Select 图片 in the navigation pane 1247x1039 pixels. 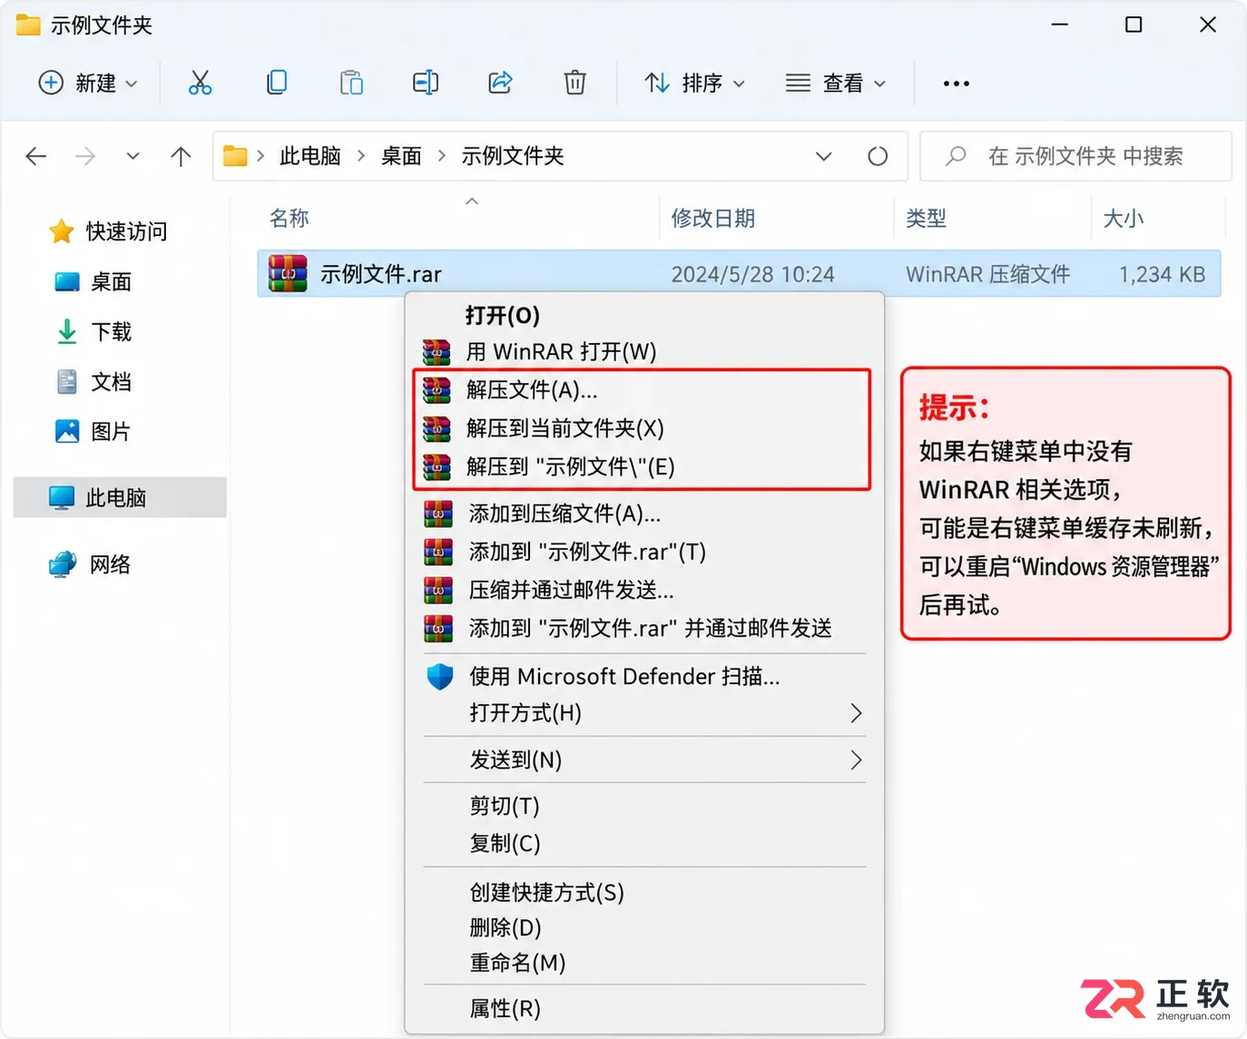(93, 431)
